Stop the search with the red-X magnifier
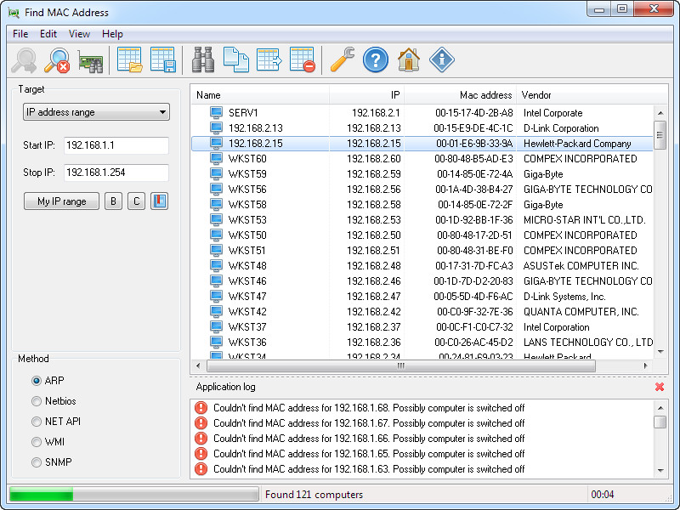The height and width of the screenshot is (510, 680). pyautogui.click(x=57, y=59)
